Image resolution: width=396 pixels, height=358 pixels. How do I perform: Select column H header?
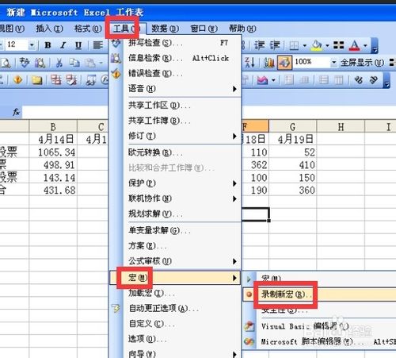(341, 126)
